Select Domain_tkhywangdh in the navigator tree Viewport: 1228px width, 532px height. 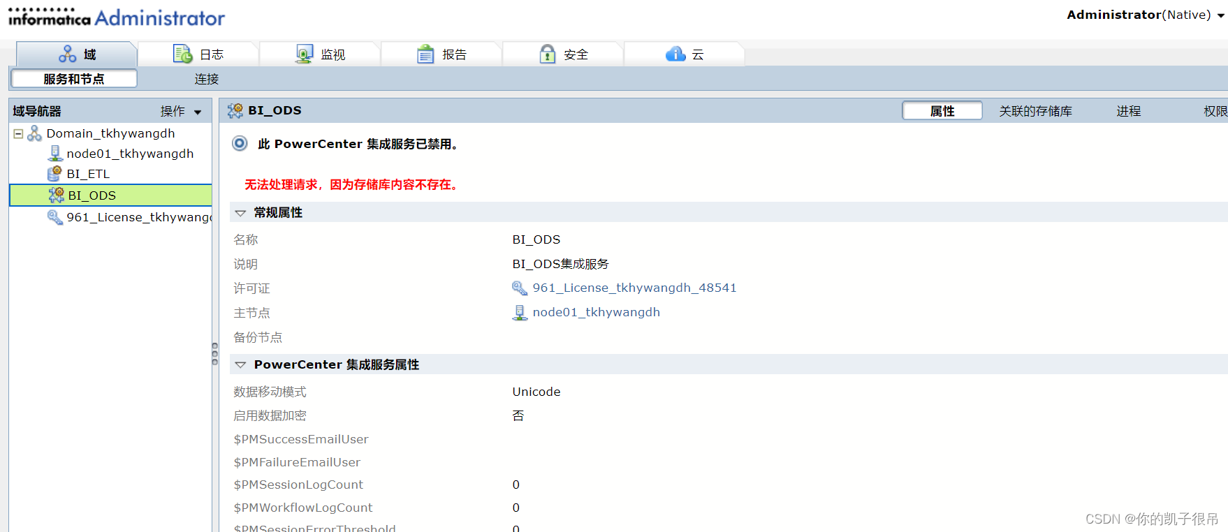110,133
